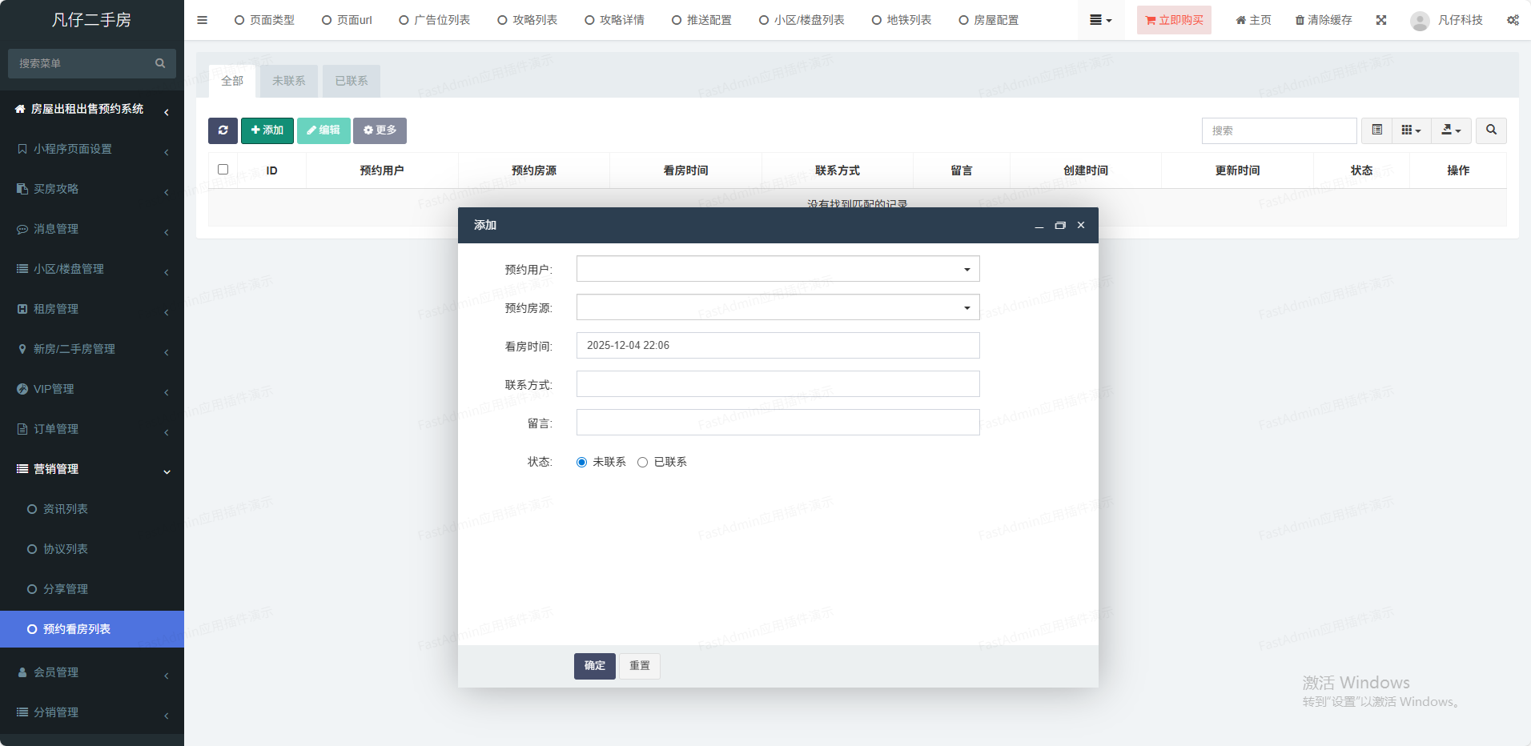Open the column visibility dropdown
This screenshot has width=1531, height=746.
tap(1411, 130)
